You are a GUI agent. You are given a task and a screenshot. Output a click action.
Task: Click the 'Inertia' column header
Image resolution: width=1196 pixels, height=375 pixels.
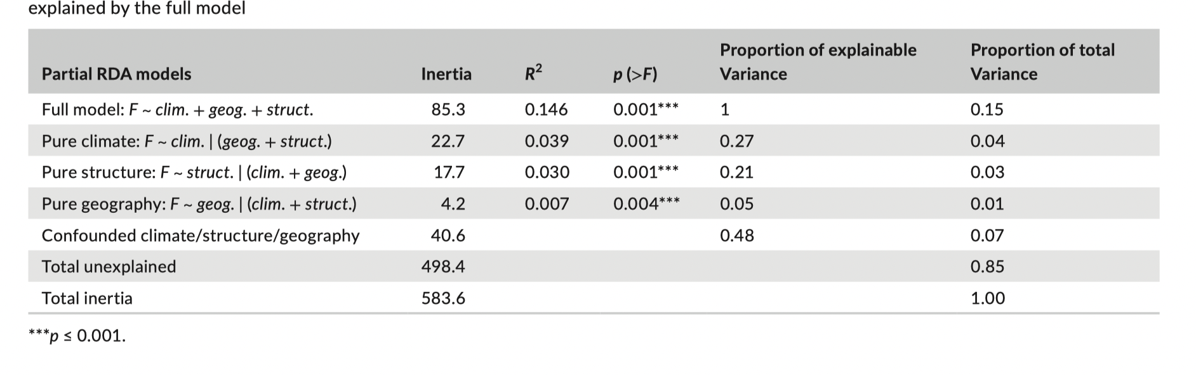(446, 74)
